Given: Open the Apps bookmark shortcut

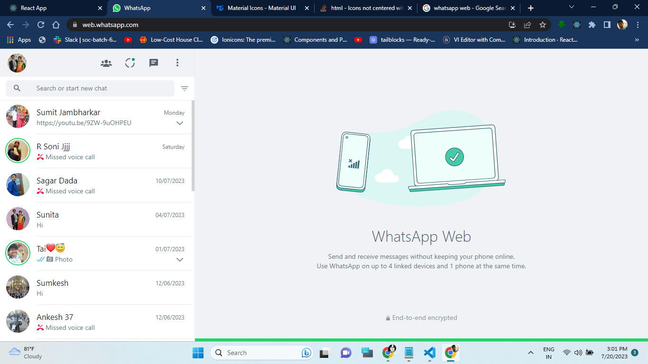Looking at the screenshot, I should 19,40.
